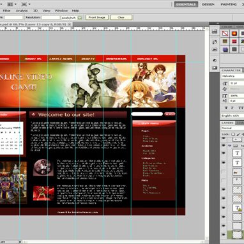Toggle All Caps in Character panel
The image size is (244, 244).
tap(241, 108)
